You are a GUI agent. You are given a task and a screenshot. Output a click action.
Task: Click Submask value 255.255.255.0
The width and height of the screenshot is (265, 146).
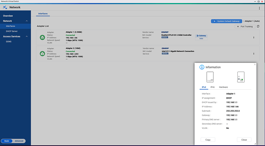233,111
